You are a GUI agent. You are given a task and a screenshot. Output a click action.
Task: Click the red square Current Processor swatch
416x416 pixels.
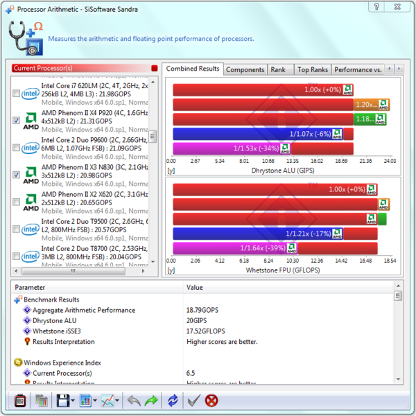[155, 68]
